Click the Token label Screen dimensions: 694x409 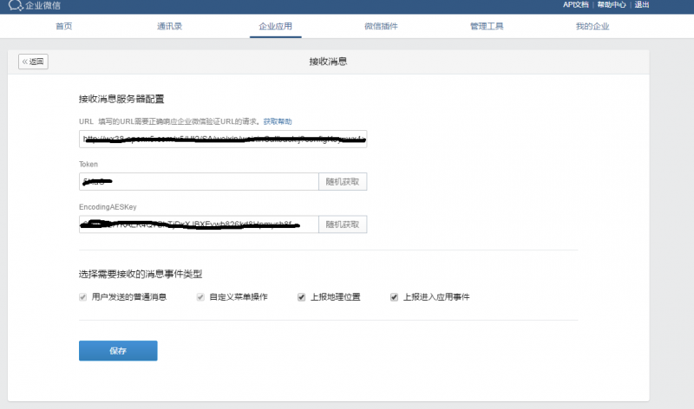pyautogui.click(x=88, y=164)
